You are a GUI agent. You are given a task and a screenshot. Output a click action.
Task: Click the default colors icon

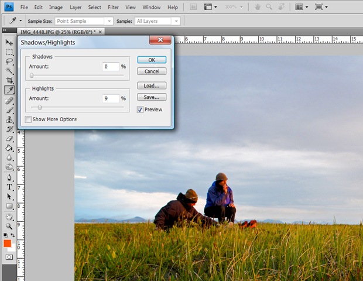coord(5,235)
